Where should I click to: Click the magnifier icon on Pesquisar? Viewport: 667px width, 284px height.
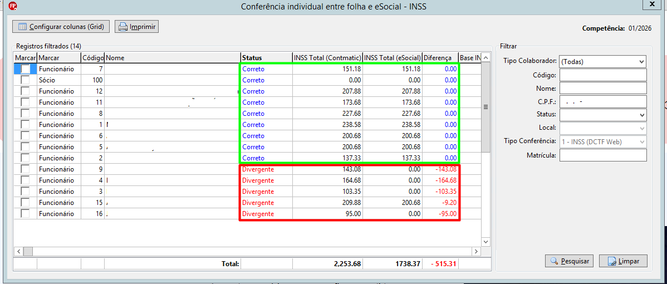(x=554, y=261)
